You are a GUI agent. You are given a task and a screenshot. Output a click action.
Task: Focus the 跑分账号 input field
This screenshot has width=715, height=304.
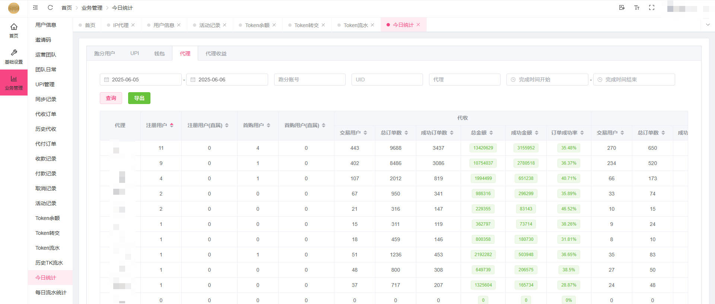(310, 80)
